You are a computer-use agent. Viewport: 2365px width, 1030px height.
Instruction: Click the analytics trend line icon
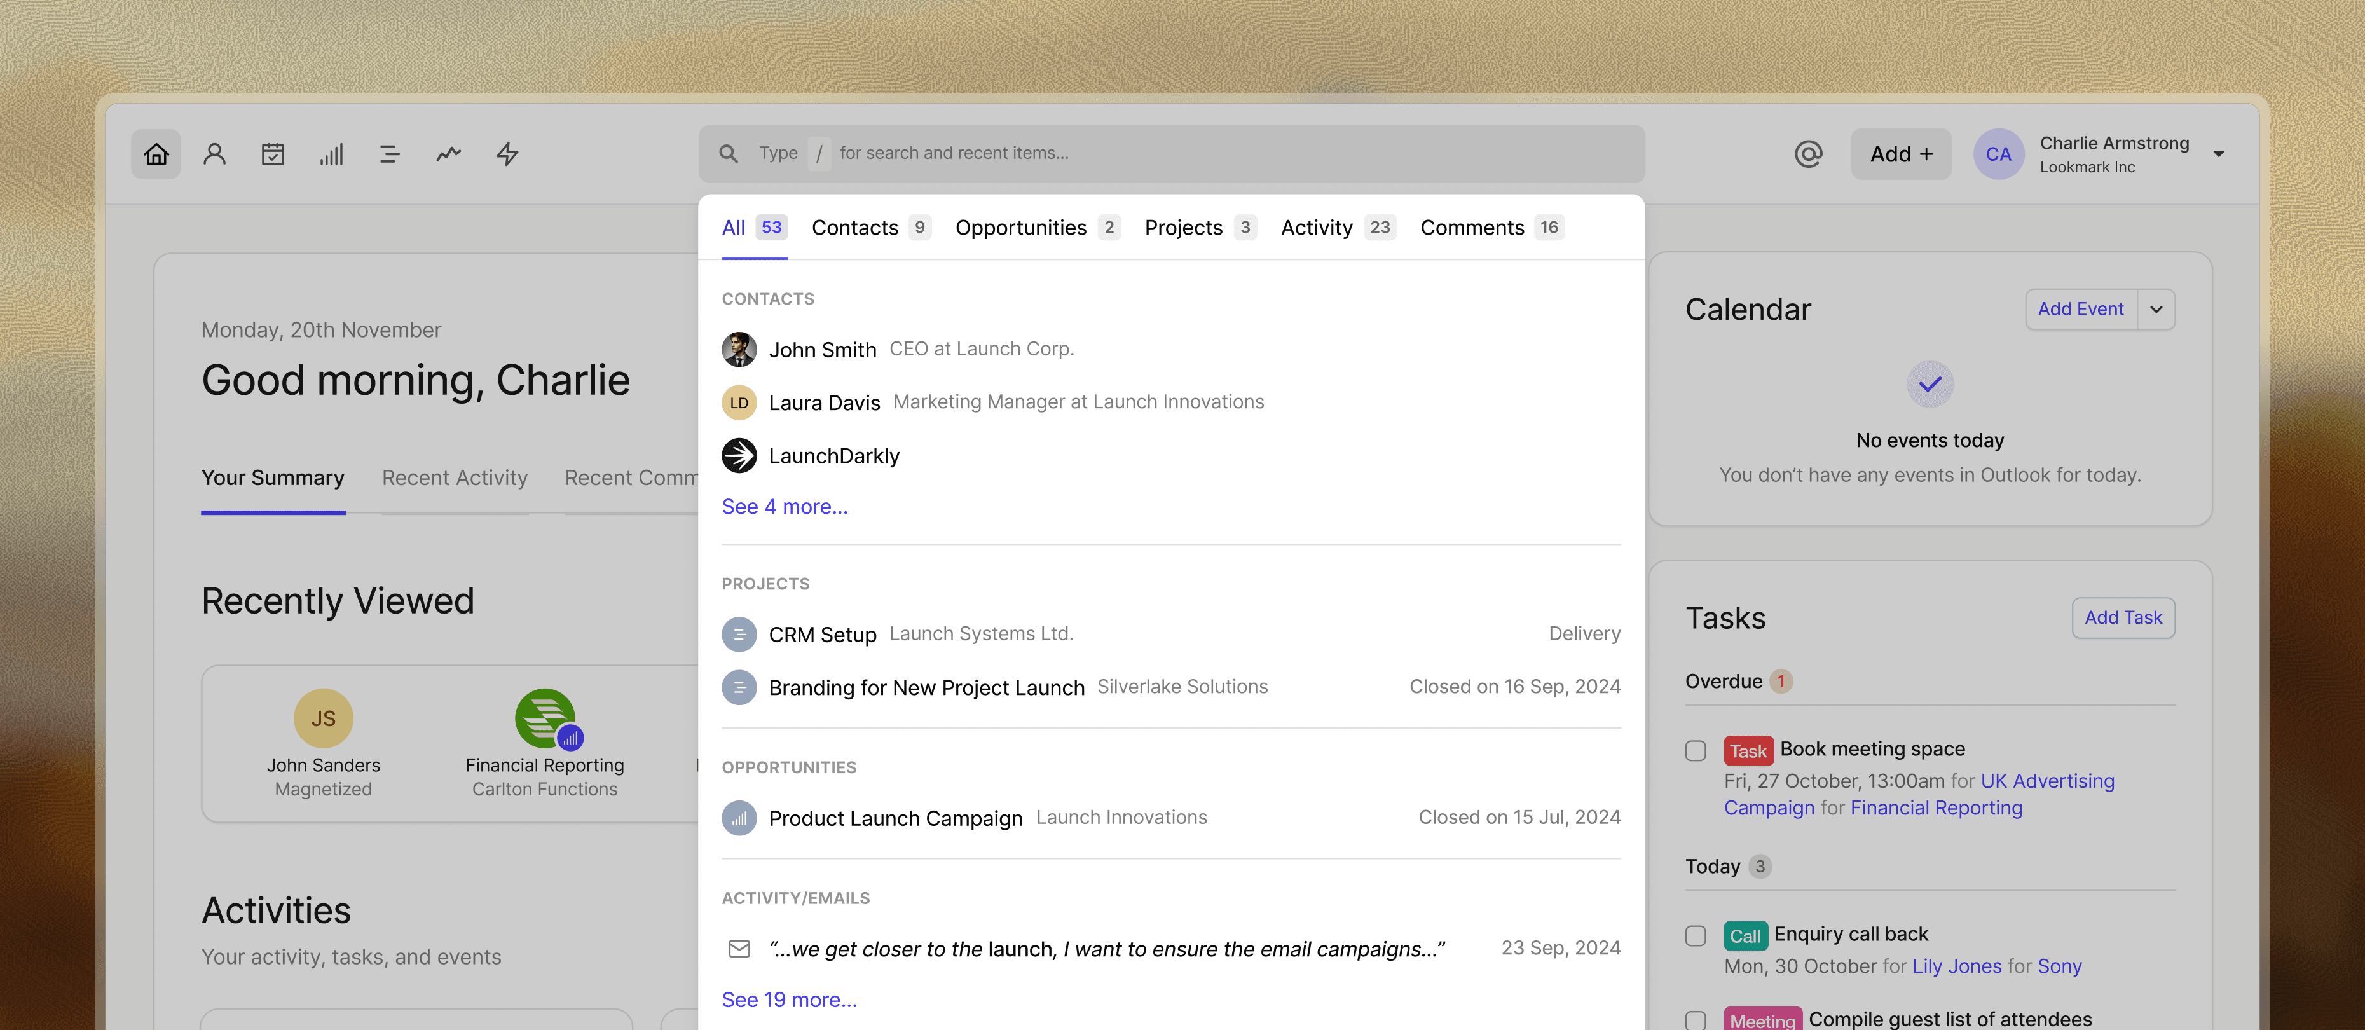448,153
